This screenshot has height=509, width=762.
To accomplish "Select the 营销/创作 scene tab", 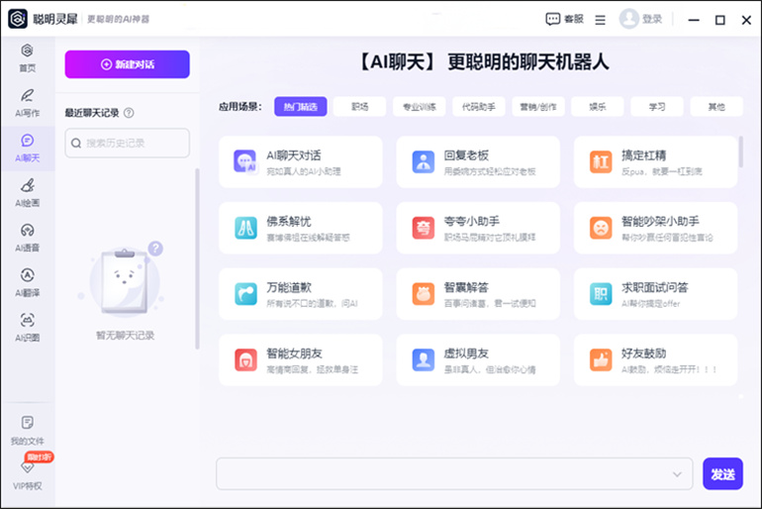I will (538, 107).
